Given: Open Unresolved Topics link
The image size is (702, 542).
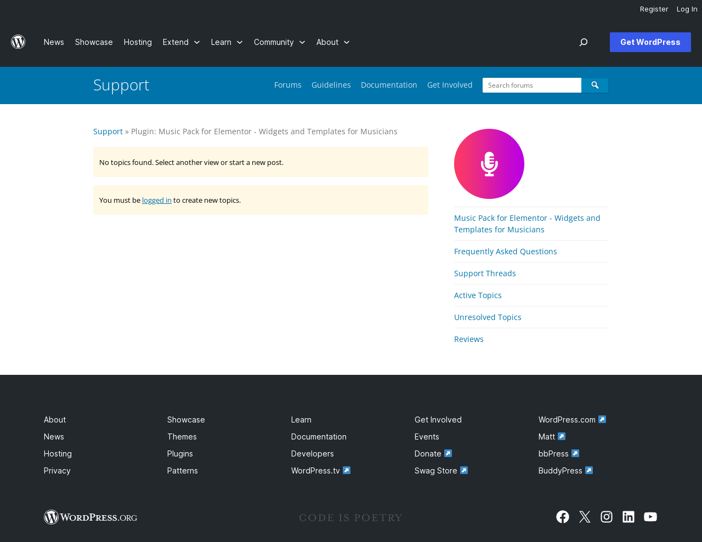Looking at the screenshot, I should (488, 317).
